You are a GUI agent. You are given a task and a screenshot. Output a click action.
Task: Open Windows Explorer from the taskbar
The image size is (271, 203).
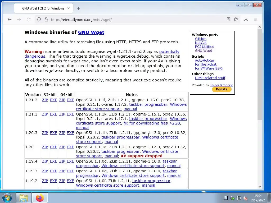click(24, 198)
